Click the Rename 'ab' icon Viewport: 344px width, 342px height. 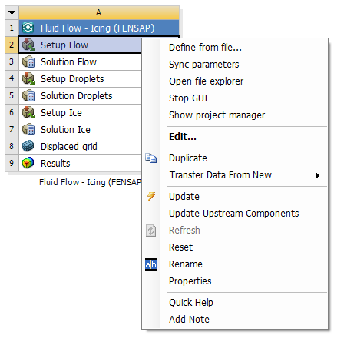click(x=151, y=264)
